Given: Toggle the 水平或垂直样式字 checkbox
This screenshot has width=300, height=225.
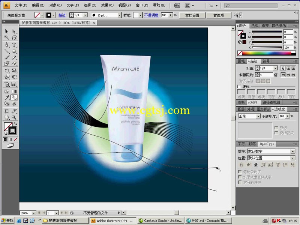Looking at the screenshot, I should (240, 177).
